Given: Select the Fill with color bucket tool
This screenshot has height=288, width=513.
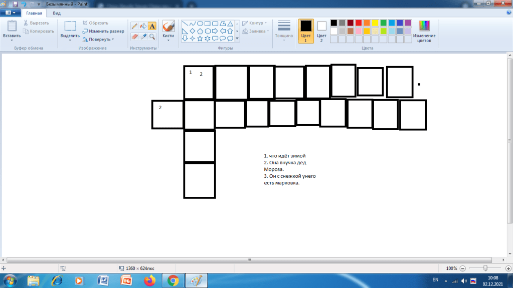Looking at the screenshot, I should 143,26.
